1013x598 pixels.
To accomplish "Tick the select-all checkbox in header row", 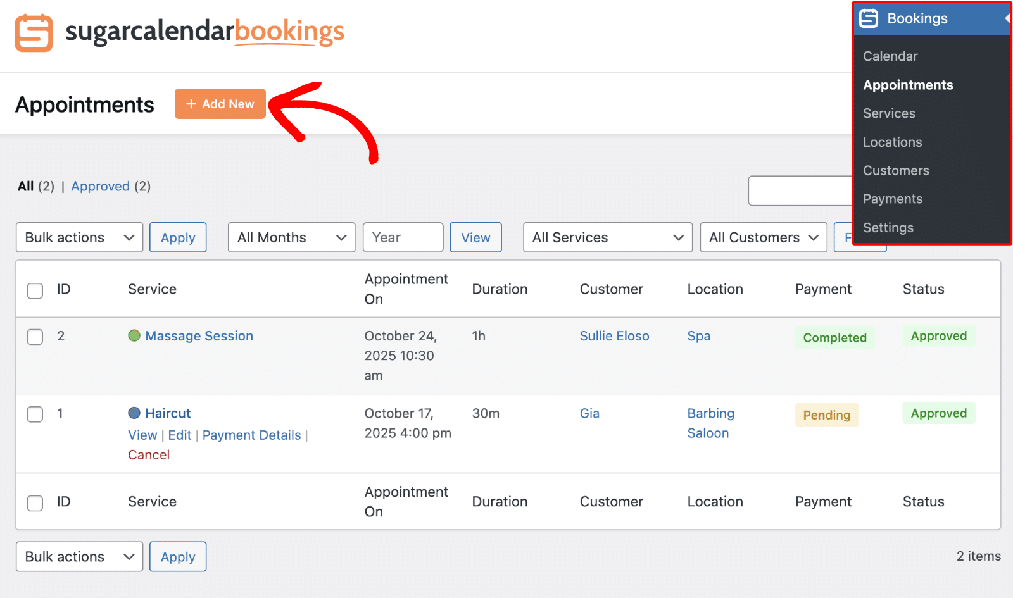I will [x=35, y=290].
